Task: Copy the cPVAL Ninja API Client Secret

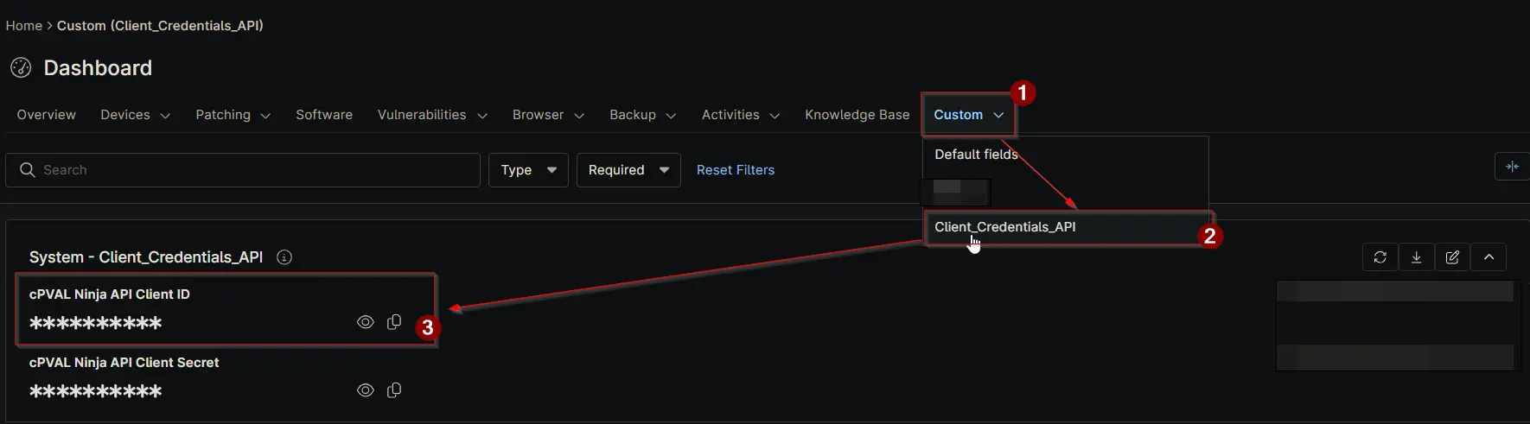Action: pyautogui.click(x=394, y=390)
